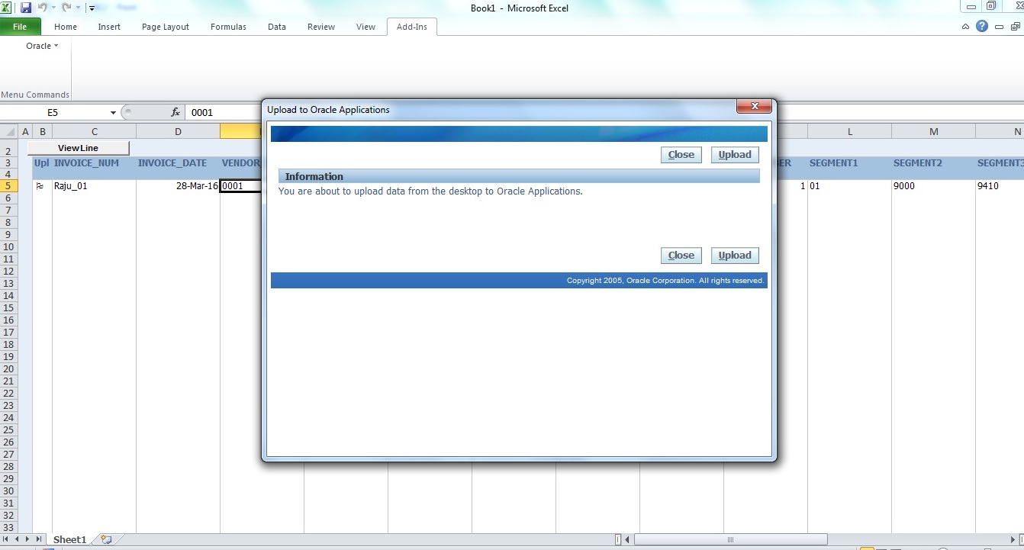1024x550 pixels.
Task: Click the INVOICE_NUM column header cell
Action: (x=94, y=162)
